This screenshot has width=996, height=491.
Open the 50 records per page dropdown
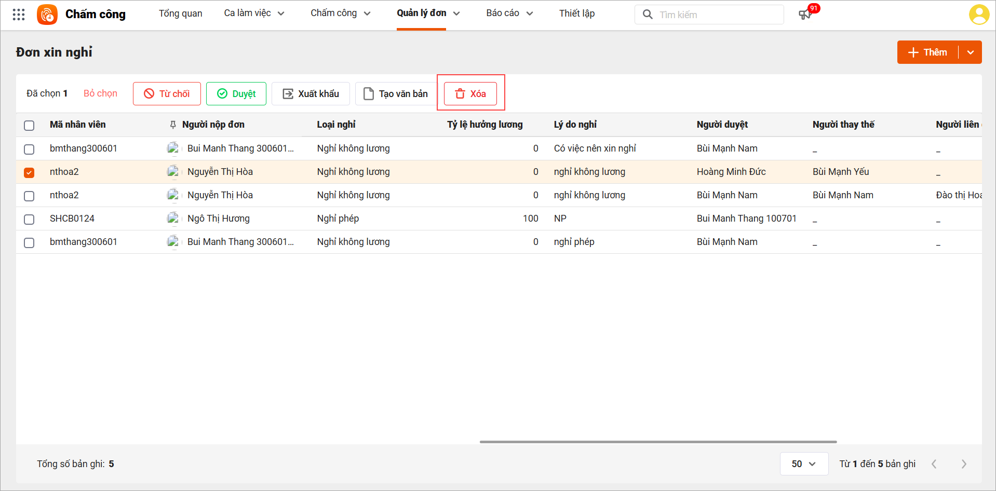[x=803, y=464]
